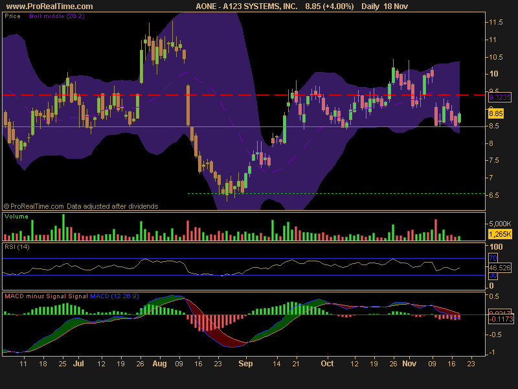Click the 11.5 price axis label

coord(496,23)
